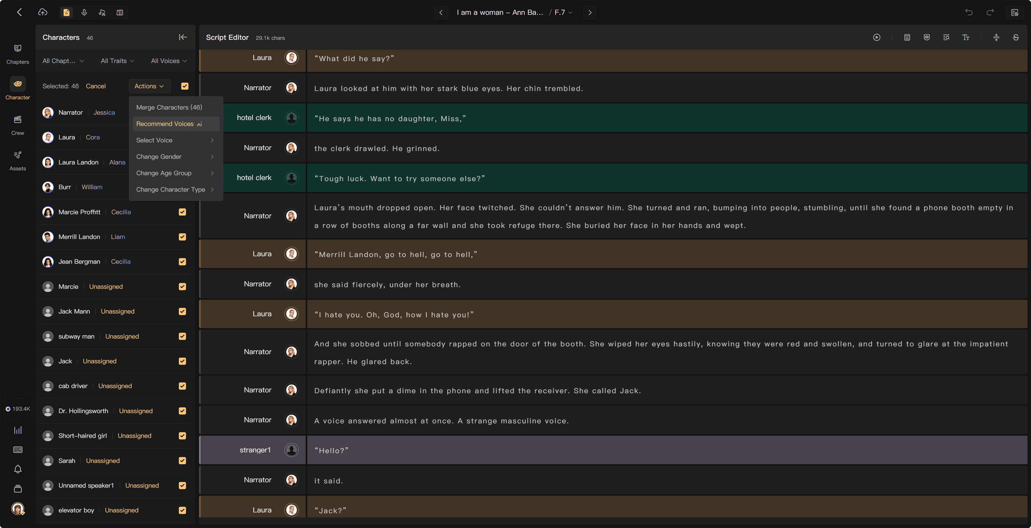Open the All Chapters filter dropdown
1031x528 pixels.
point(63,61)
